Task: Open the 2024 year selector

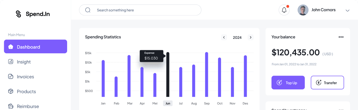Action: [237, 37]
